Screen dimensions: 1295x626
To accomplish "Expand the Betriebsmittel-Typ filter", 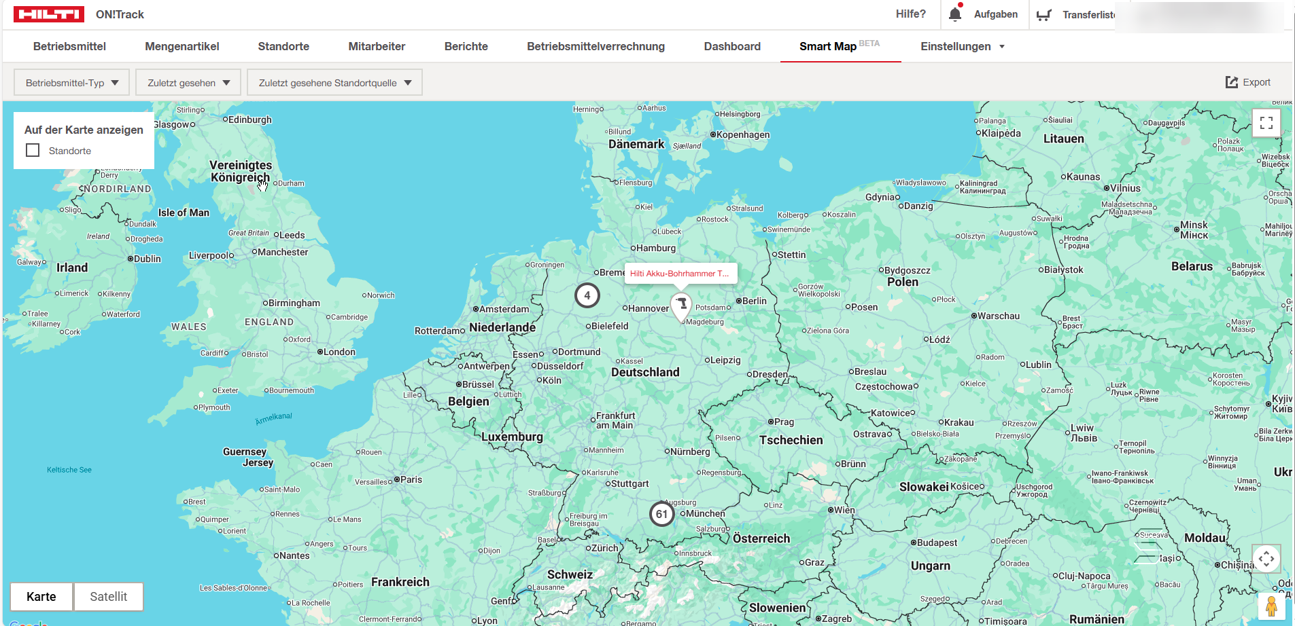I will point(72,83).
